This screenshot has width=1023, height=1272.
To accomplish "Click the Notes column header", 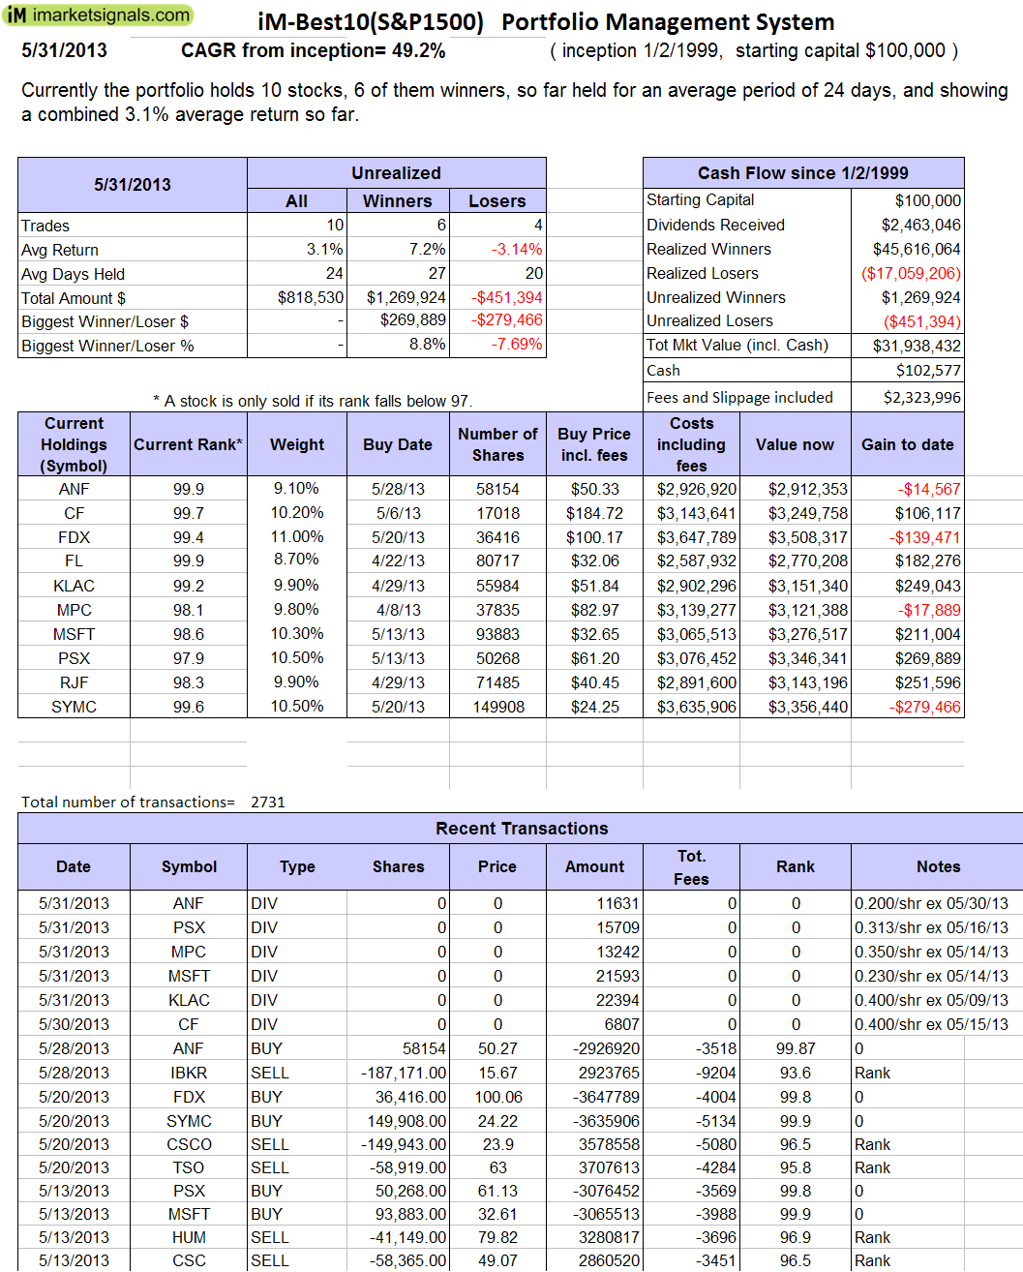I will coord(938,867).
